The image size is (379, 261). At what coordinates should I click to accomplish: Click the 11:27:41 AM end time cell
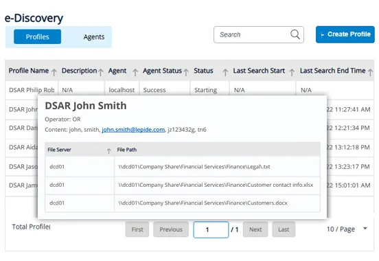pyautogui.click(x=348, y=109)
